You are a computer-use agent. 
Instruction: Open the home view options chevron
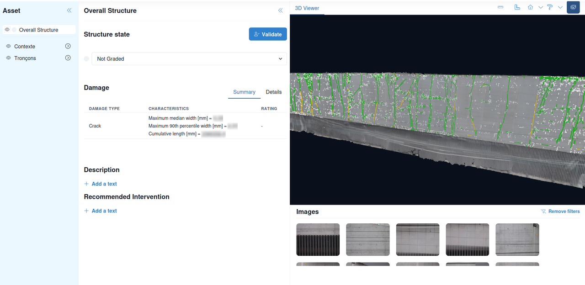541,7
